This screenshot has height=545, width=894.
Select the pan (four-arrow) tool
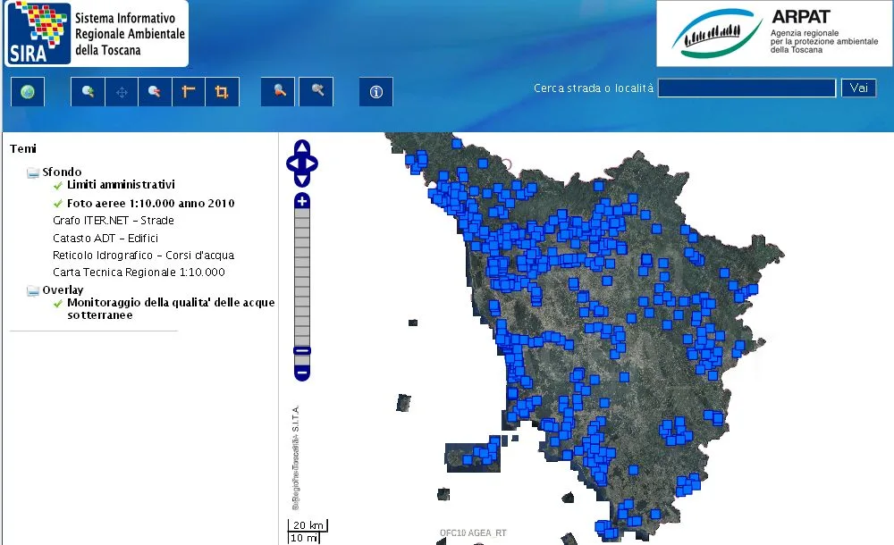pyautogui.click(x=122, y=92)
